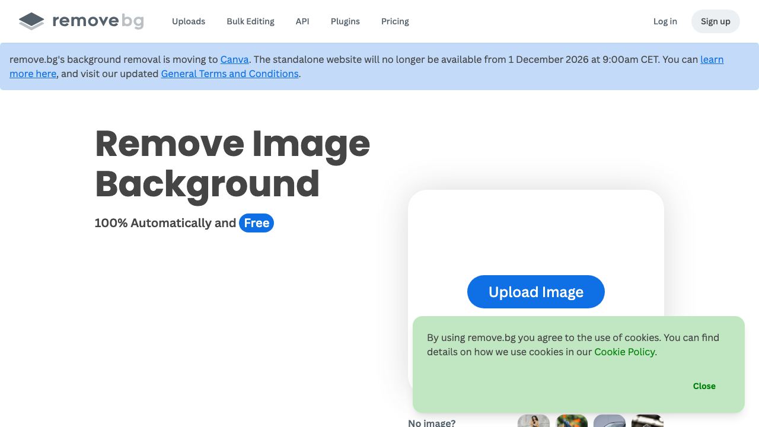Open General Terms and Conditions link
This screenshot has width=759, height=427.
tap(229, 74)
